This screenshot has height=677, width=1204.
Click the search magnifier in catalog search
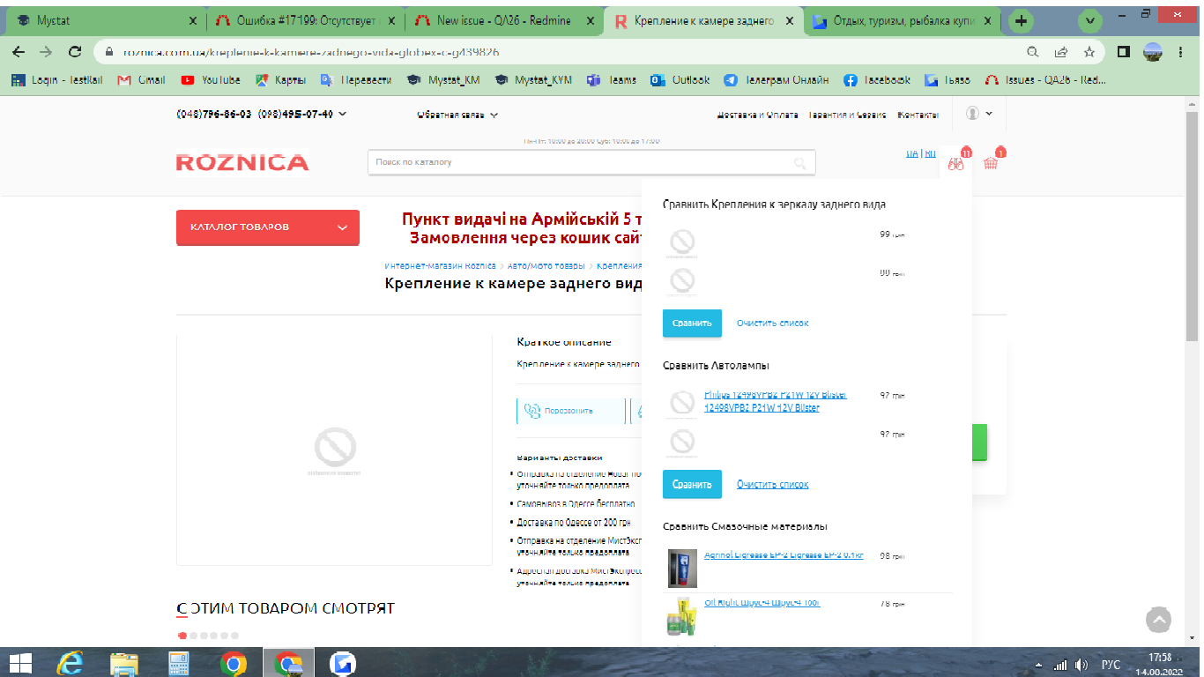click(799, 163)
